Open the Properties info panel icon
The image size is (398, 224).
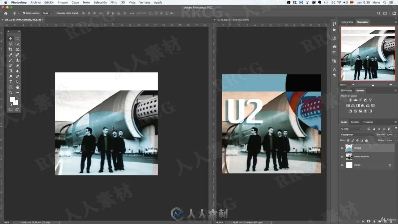tap(334, 38)
